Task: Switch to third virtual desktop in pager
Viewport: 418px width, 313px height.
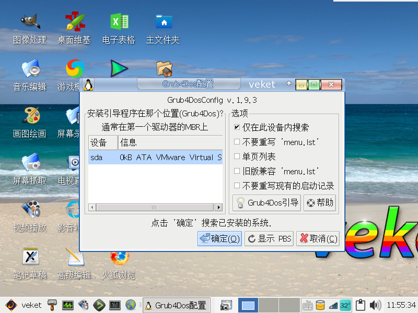Action: click(289, 305)
